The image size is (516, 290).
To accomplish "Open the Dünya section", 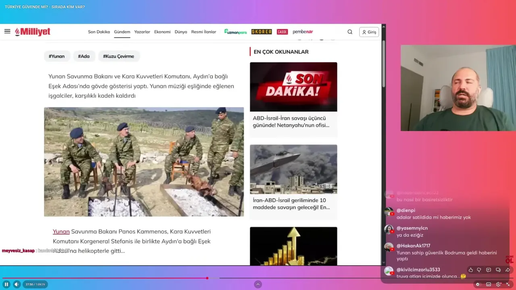I will coord(181,32).
